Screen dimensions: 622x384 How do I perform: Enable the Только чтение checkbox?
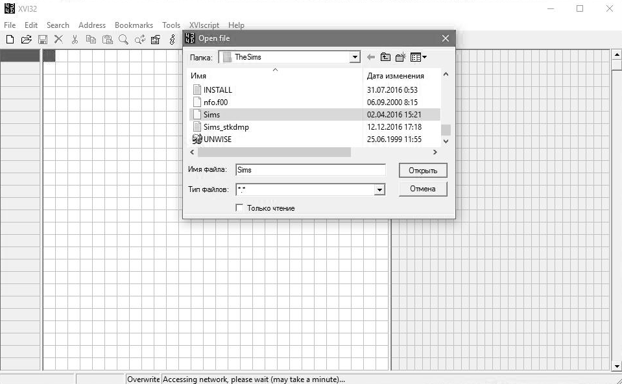(x=239, y=208)
